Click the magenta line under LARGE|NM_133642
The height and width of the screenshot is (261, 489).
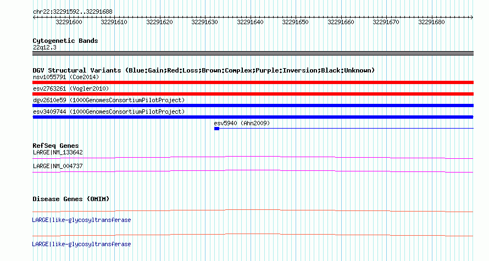click(253, 158)
